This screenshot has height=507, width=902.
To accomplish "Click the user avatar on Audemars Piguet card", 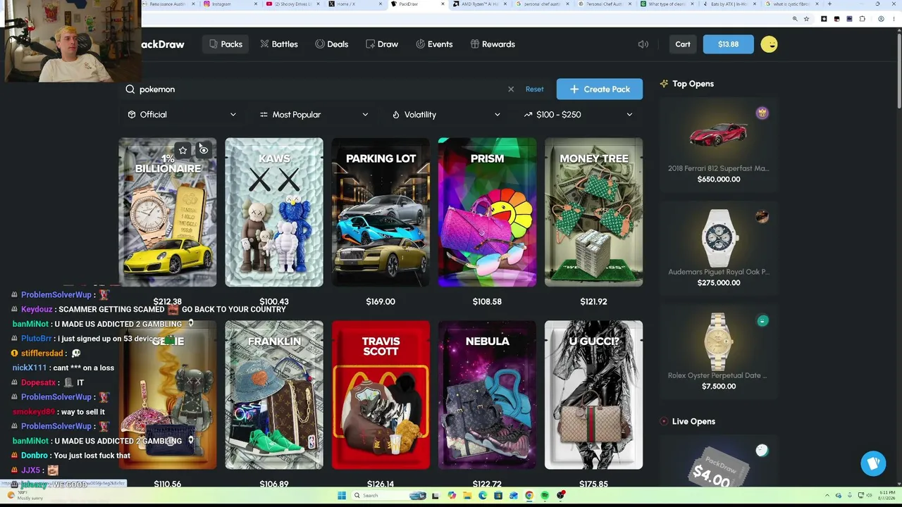I will [x=762, y=217].
